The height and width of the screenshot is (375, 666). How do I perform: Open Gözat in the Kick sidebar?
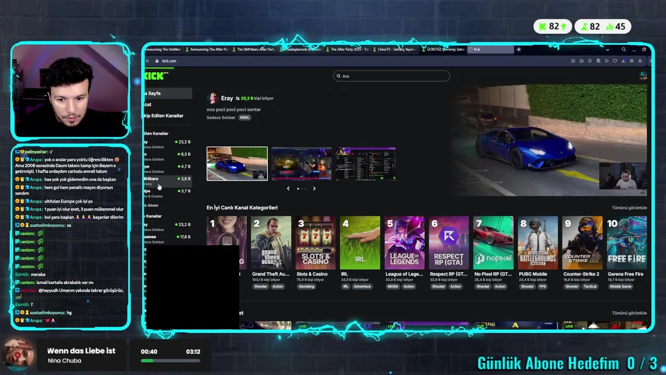point(168,105)
